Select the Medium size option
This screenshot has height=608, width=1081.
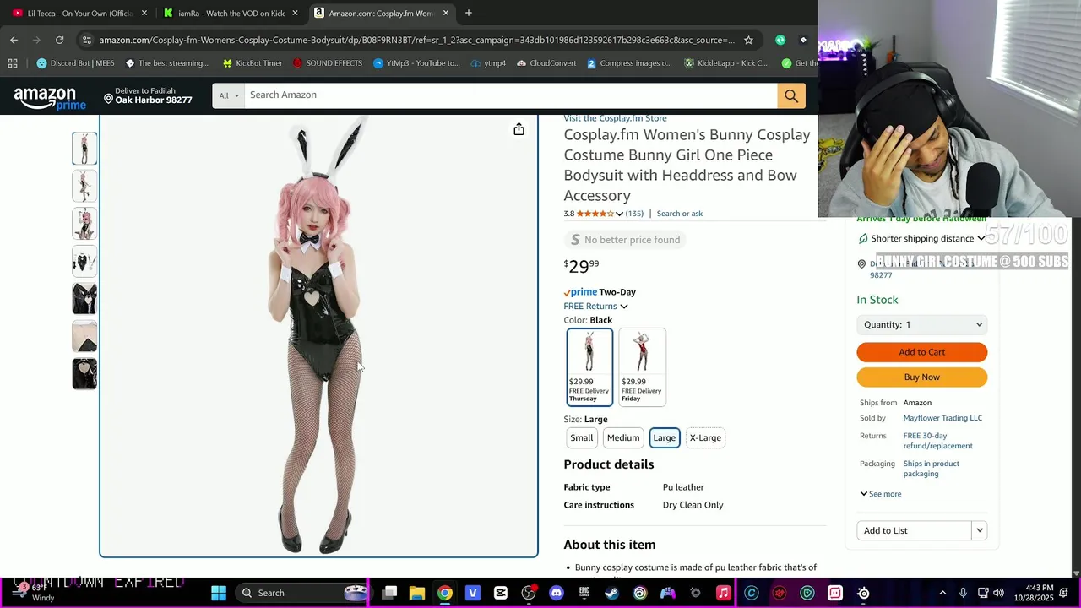coord(623,437)
